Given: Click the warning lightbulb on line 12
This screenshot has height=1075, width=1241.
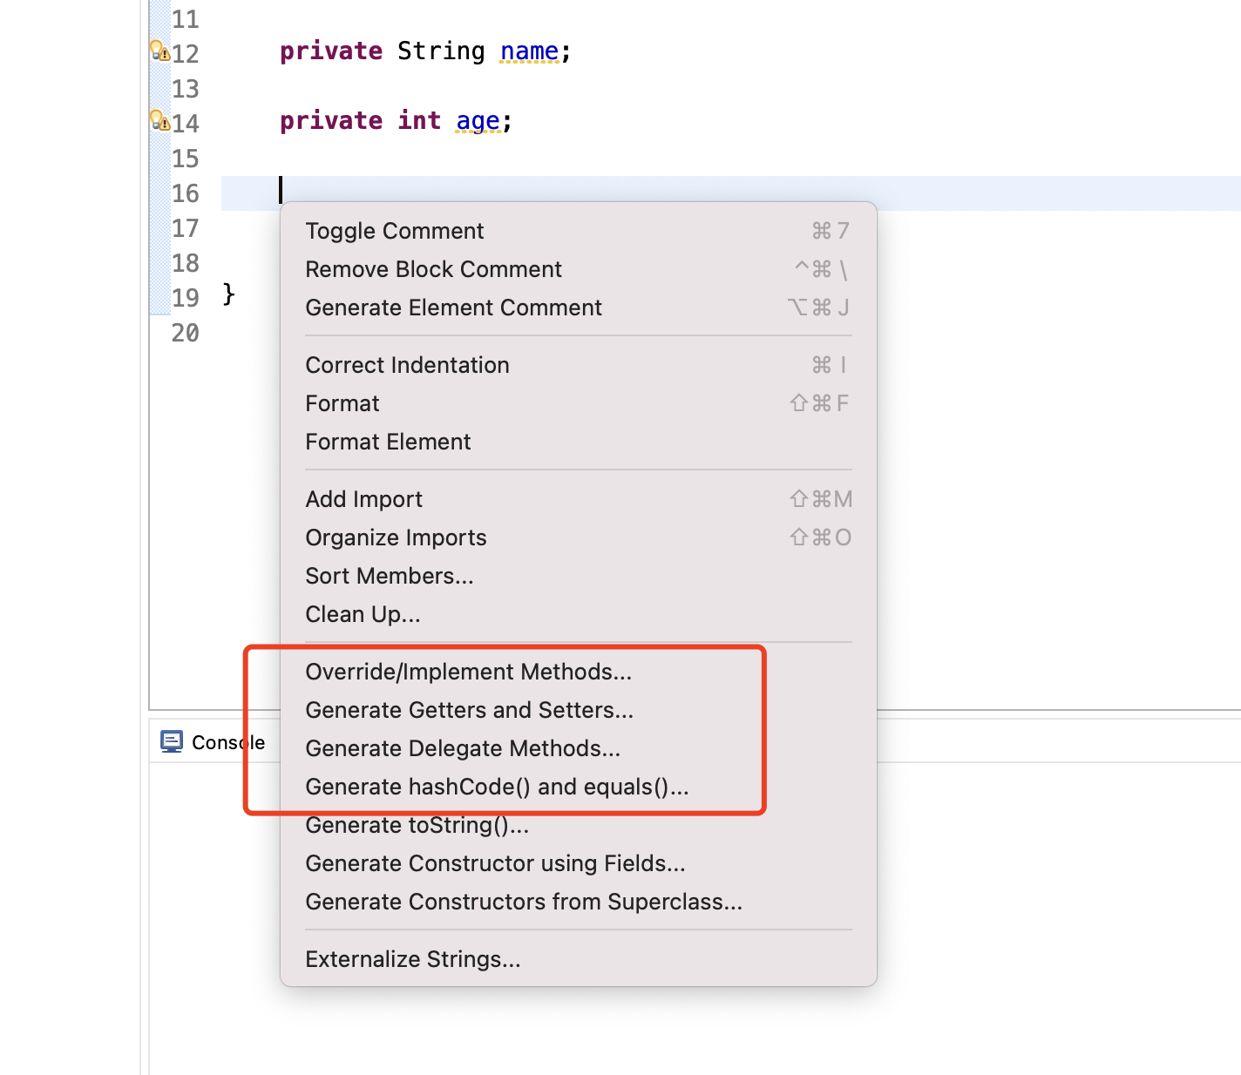Looking at the screenshot, I should point(159,51).
